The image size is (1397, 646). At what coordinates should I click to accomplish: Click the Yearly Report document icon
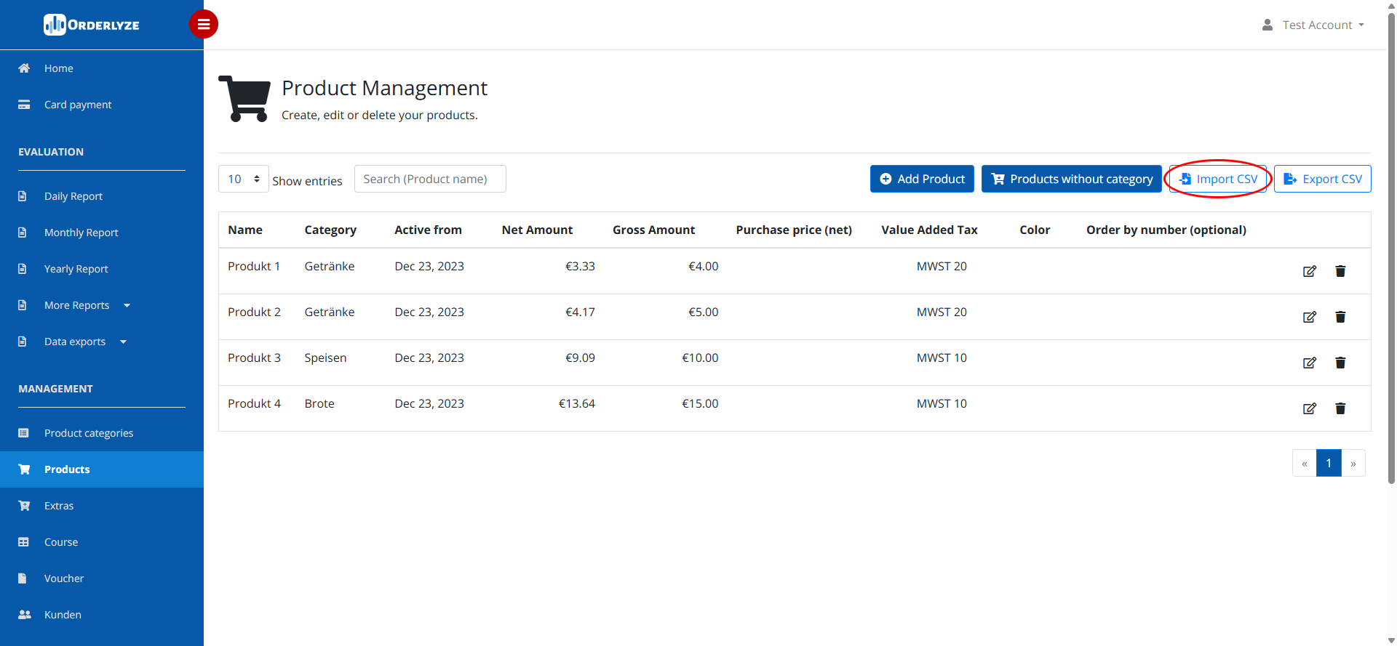[x=23, y=269]
